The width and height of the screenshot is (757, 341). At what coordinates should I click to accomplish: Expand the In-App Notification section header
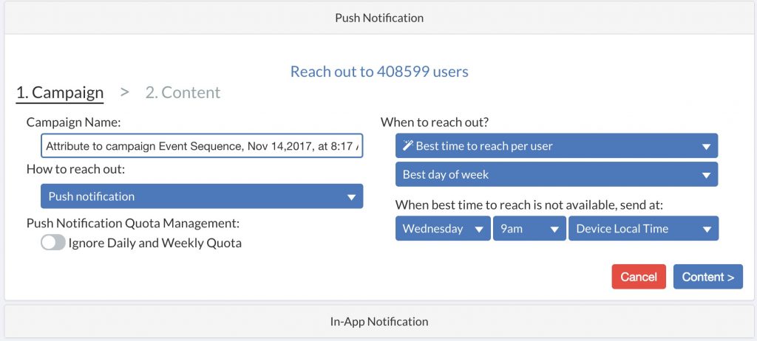[x=378, y=321]
